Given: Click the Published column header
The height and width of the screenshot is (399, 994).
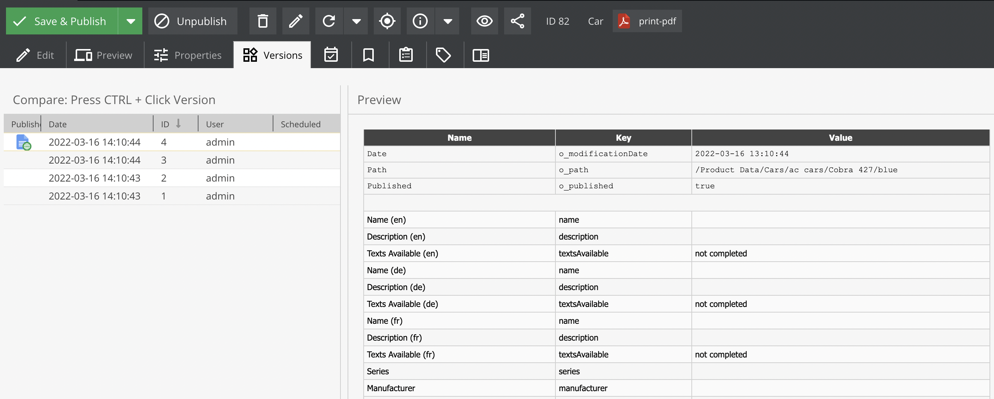Looking at the screenshot, I should 23,124.
